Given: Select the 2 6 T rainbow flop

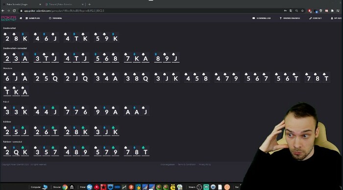Looking at the screenshot, I should click(46, 131).
